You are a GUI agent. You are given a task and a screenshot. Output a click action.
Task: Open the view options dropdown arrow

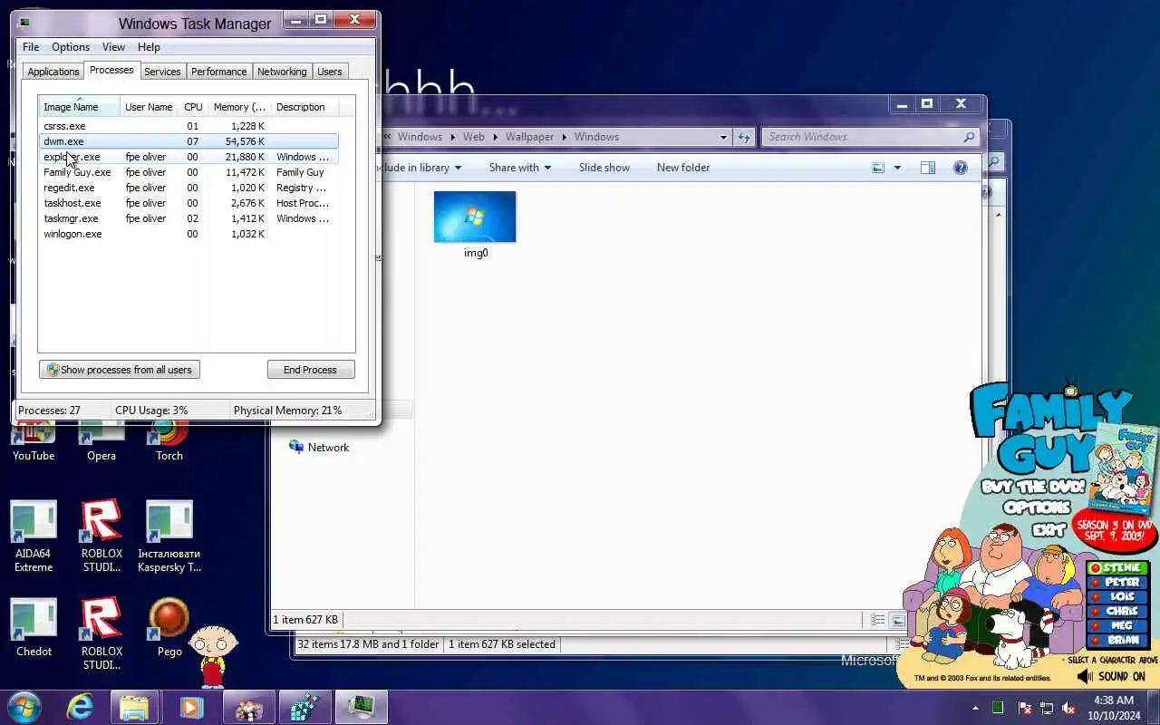[897, 168]
